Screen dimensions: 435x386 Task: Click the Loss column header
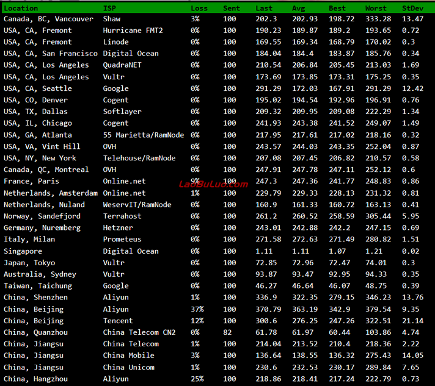click(x=199, y=9)
